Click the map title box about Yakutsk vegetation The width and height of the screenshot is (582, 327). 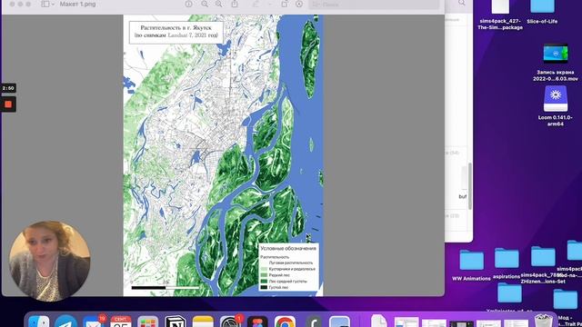176,33
